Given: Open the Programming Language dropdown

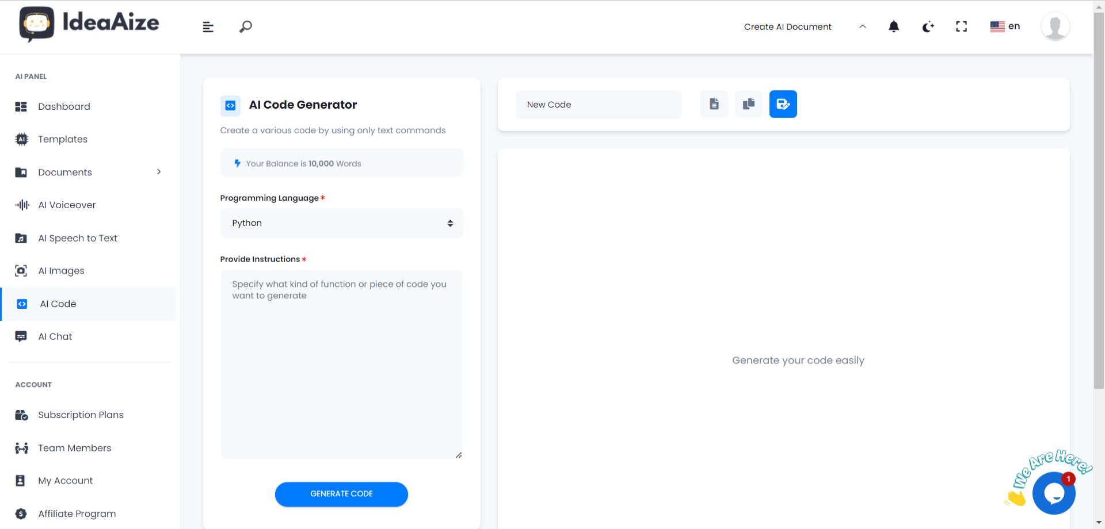Looking at the screenshot, I should click(341, 223).
